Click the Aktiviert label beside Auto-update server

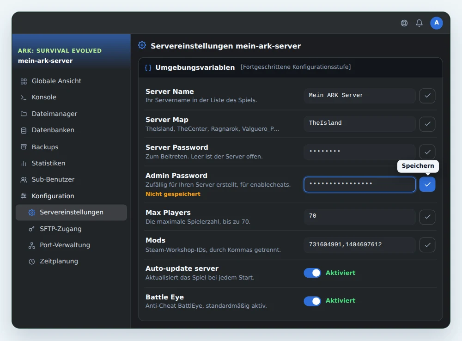(340, 273)
